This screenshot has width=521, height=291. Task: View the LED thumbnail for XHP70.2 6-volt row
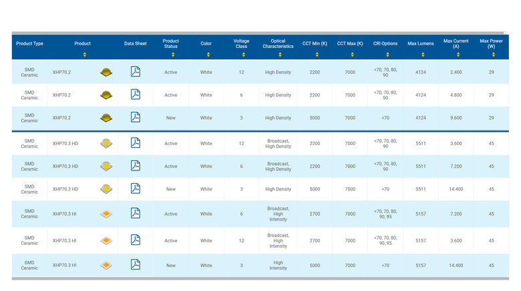106,95
